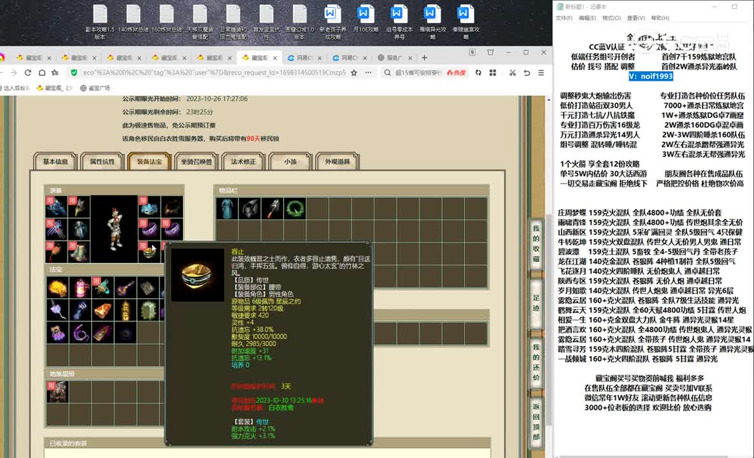Click highlighted text V: noif1993 in Notepad
Viewport: 754px width, 458px height.
pos(651,76)
